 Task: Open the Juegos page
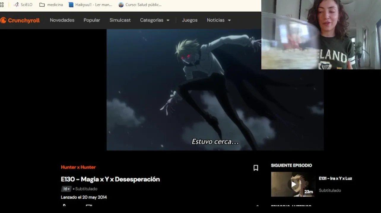190,20
